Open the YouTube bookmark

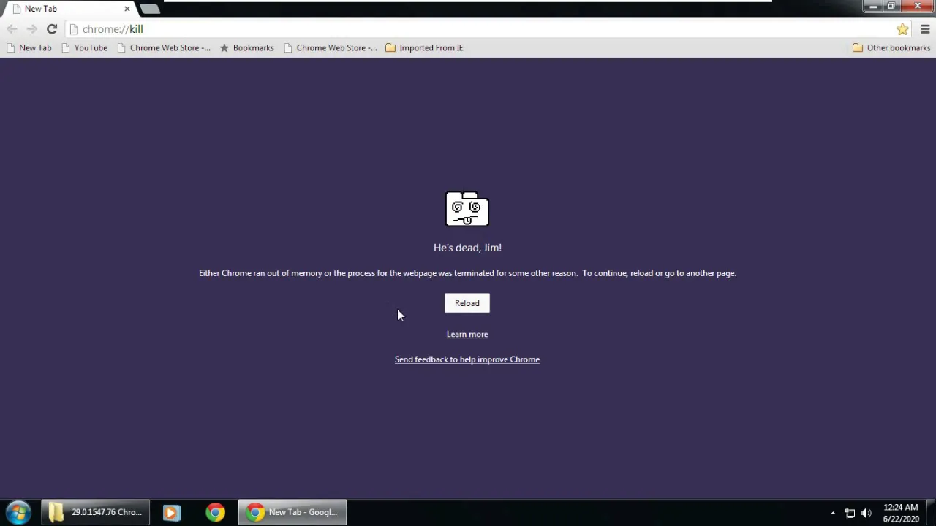pyautogui.click(x=84, y=47)
